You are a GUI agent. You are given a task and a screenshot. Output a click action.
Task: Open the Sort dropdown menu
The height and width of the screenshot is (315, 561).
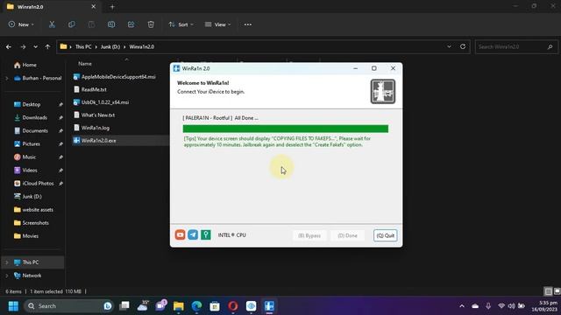pyautogui.click(x=181, y=24)
